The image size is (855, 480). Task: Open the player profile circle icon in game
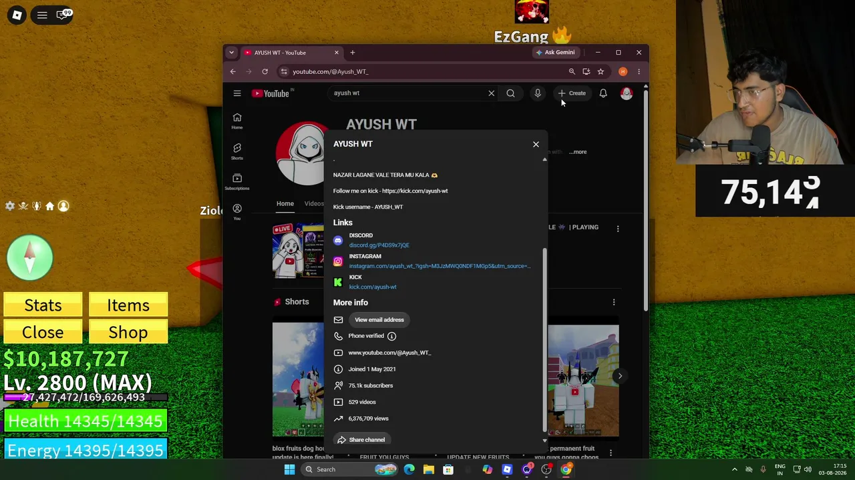[63, 206]
